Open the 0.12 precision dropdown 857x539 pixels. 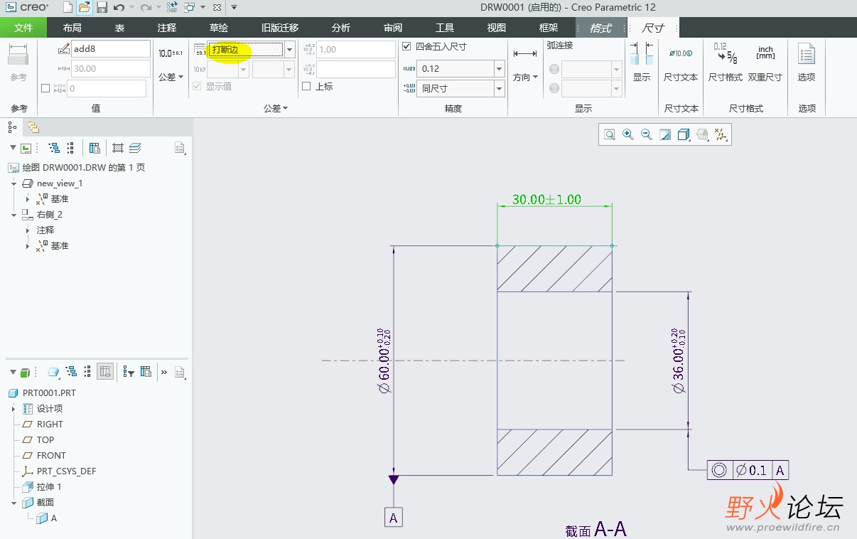click(499, 69)
